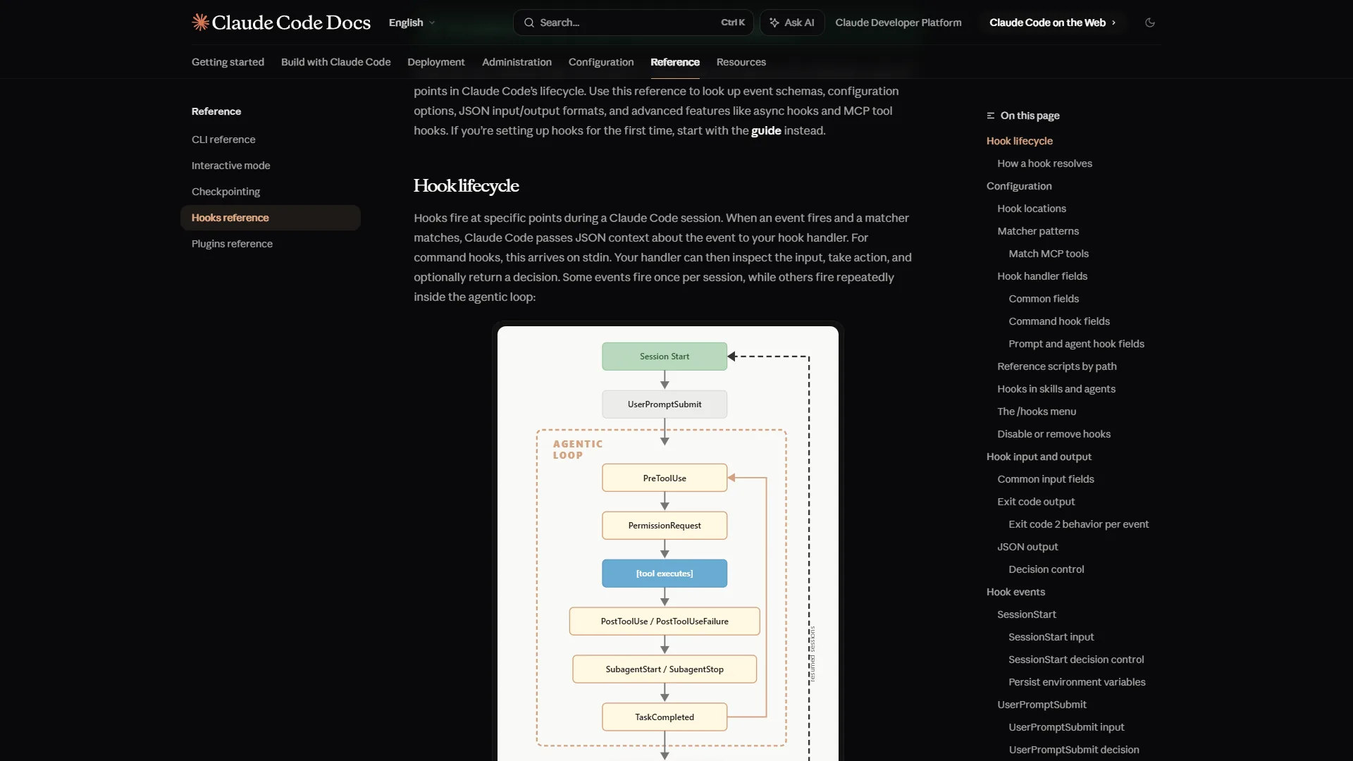The height and width of the screenshot is (761, 1353).
Task: Toggle dark mode with the moon icon
Action: pos(1150,23)
